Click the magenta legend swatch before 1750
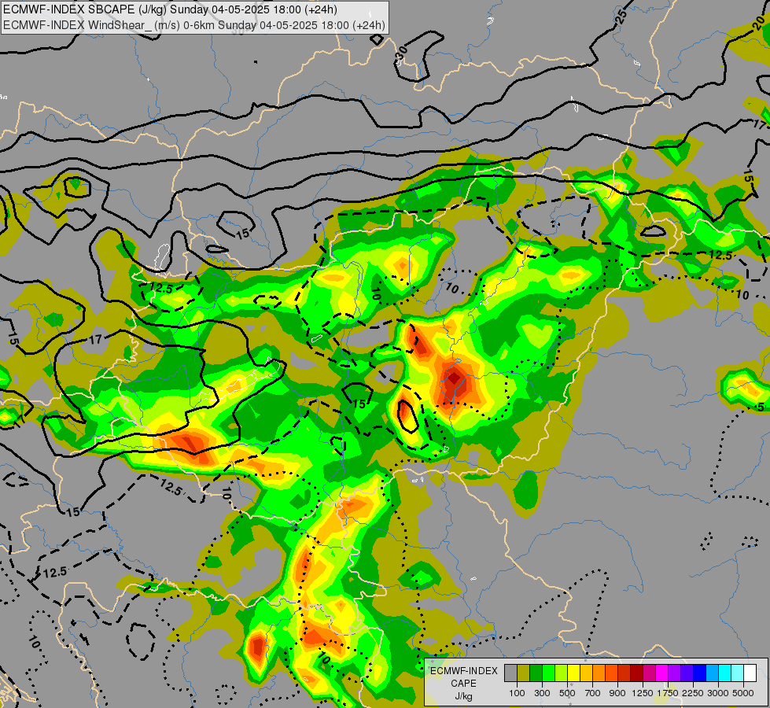770x708 pixels. 661,673
